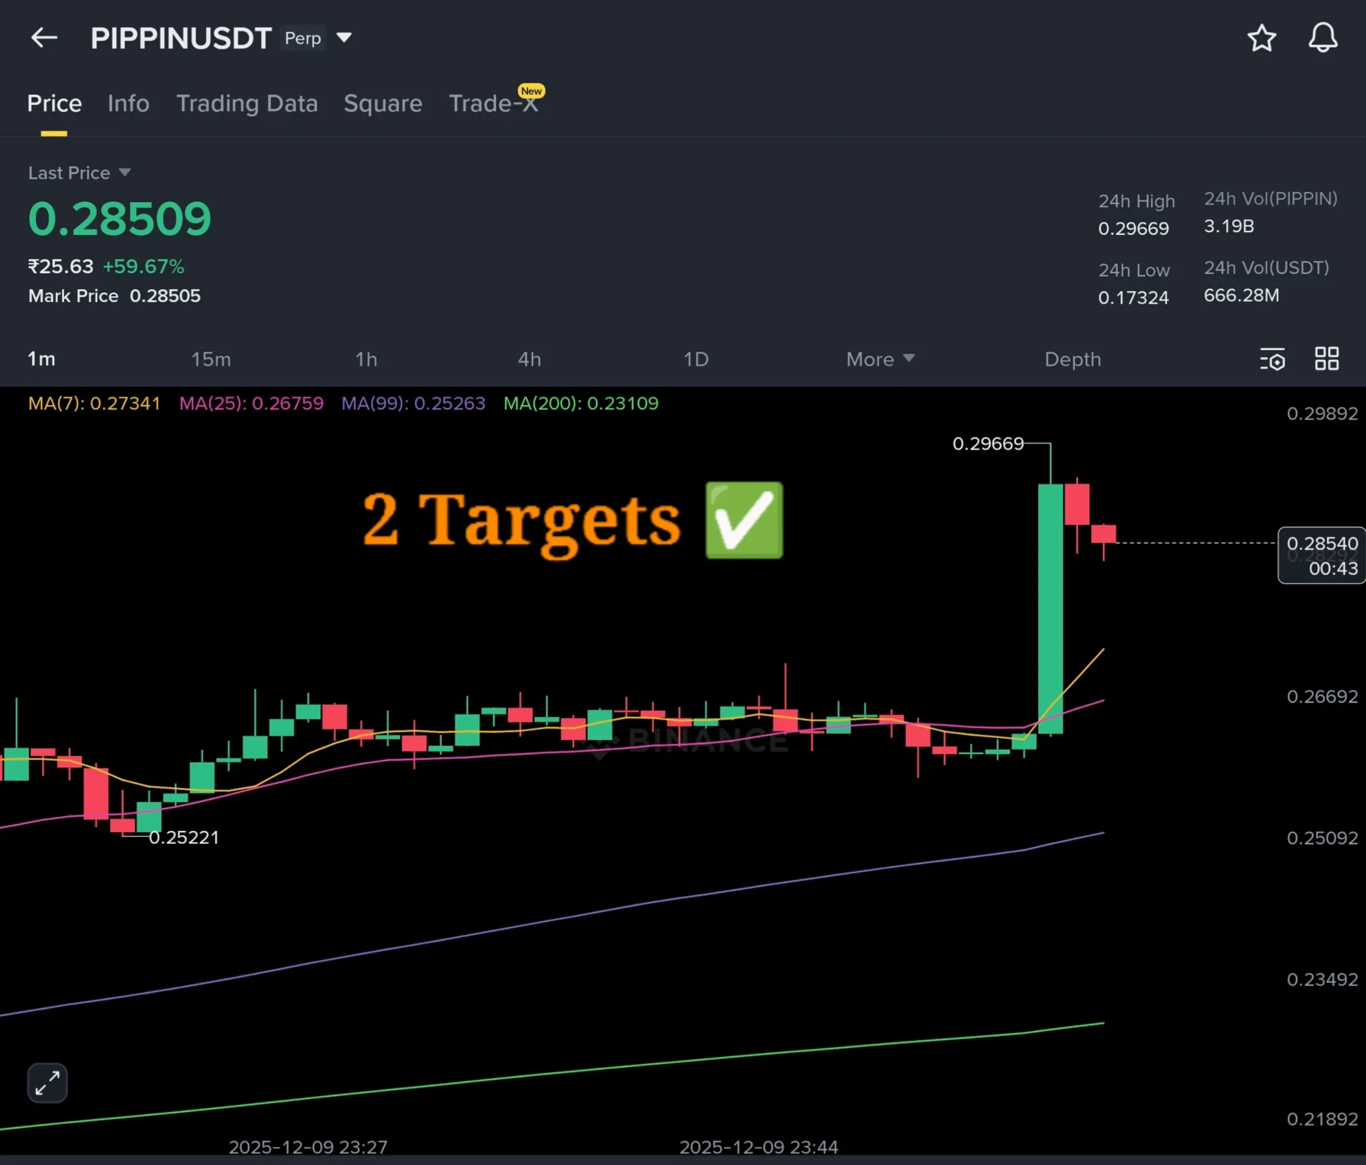This screenshot has width=1366, height=1165.
Task: Open the chart layout grid icon
Action: pos(1327,359)
